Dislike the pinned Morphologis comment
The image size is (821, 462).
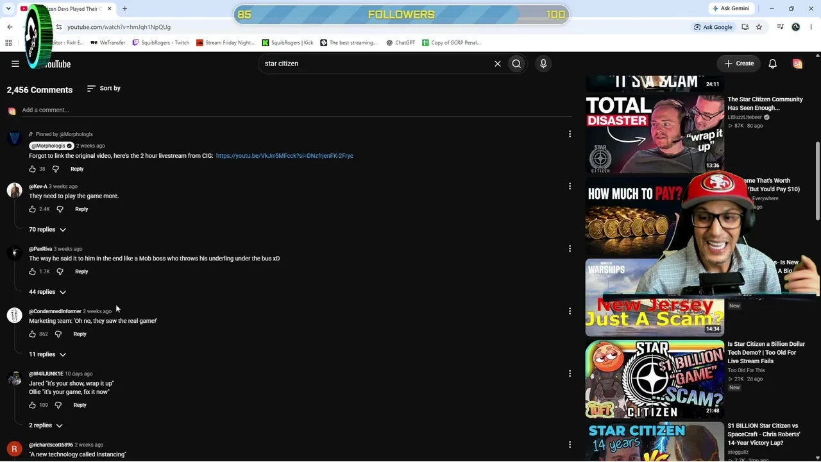click(56, 169)
